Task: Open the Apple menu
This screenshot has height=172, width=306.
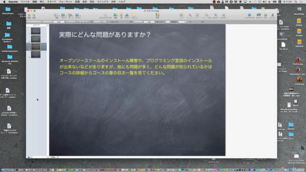Action: [x=4, y=2]
